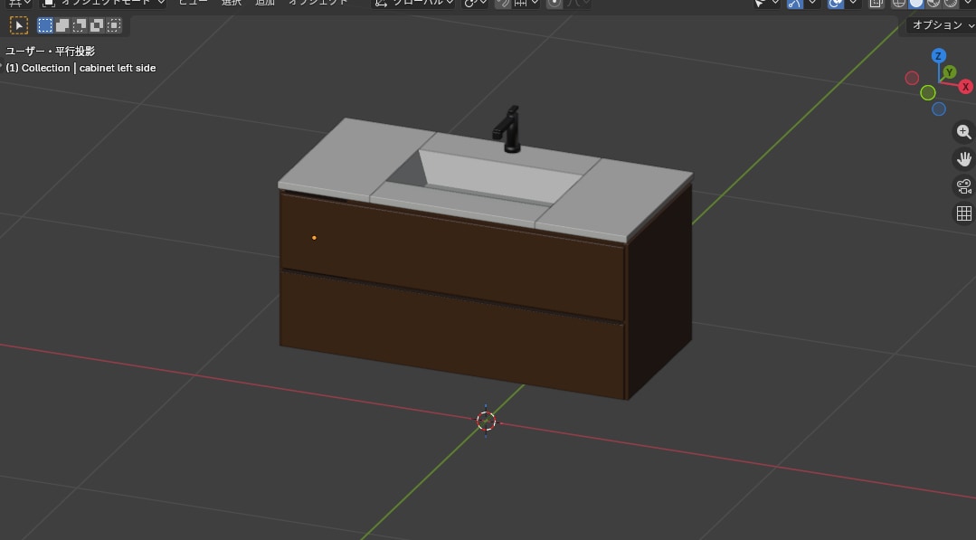976x540 pixels.
Task: Choose the Subtract selection mode
Action: coord(79,25)
